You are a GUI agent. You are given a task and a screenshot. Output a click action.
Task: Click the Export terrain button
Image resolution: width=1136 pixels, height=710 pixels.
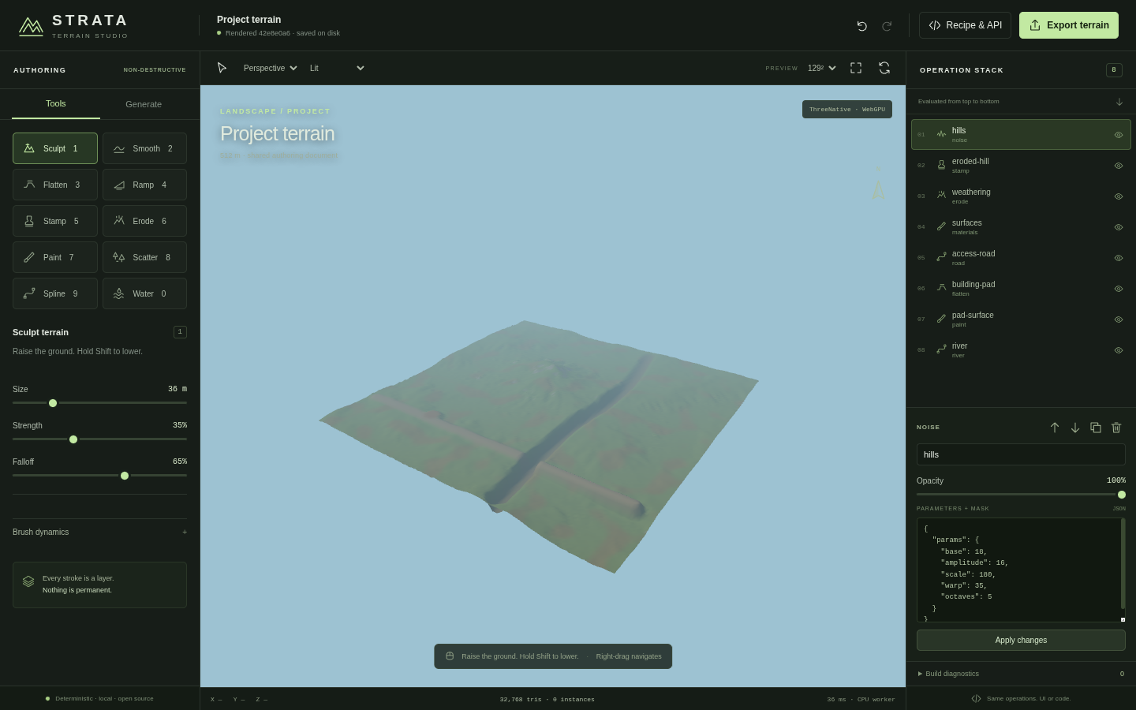coord(1069,25)
